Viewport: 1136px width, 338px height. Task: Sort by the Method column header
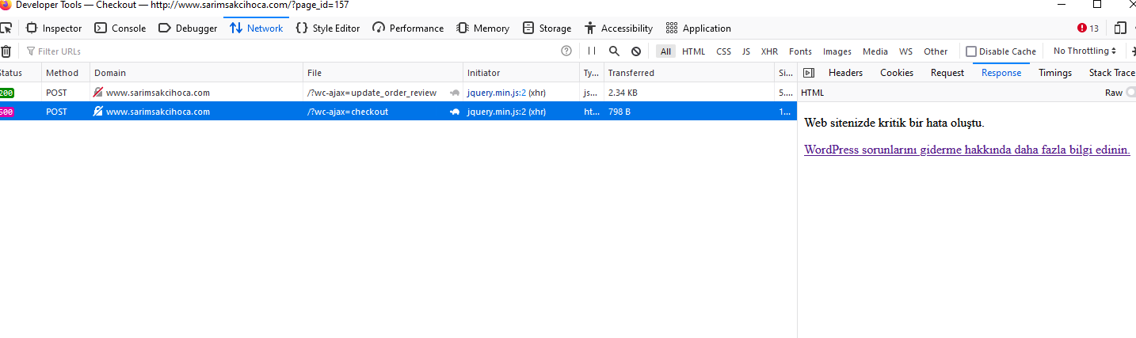click(x=65, y=73)
